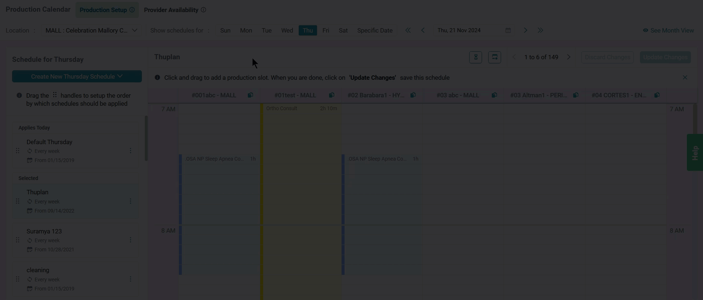The width and height of the screenshot is (703, 300).
Task: Show schedules for Fri
Action: click(325, 30)
